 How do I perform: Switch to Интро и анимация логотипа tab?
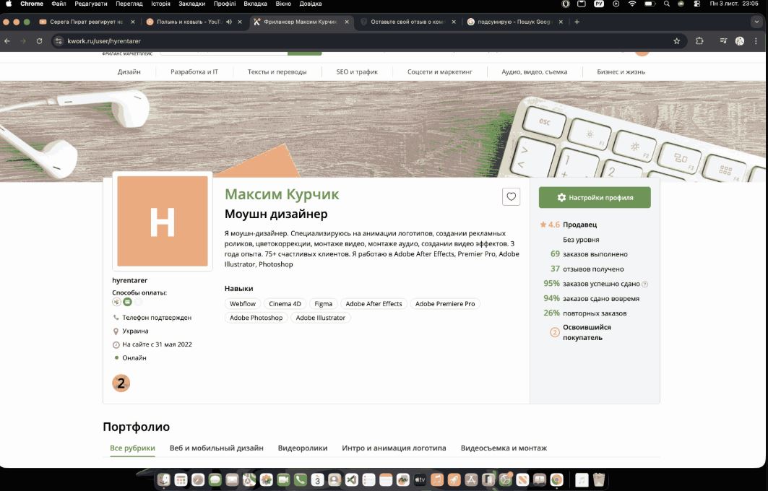394,448
